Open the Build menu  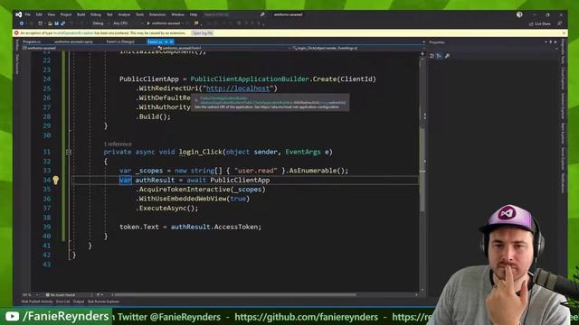click(x=81, y=14)
